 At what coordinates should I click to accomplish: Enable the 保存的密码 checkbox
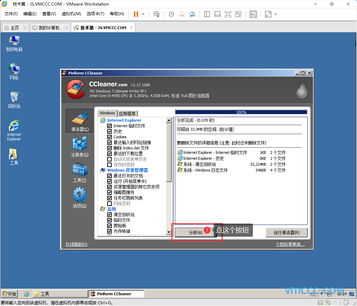coord(110,165)
